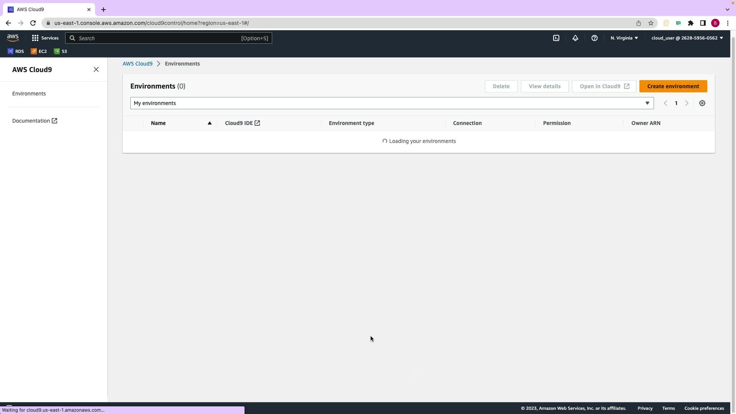Expand the My environments dropdown
Image resolution: width=736 pixels, height=414 pixels.
[x=391, y=103]
